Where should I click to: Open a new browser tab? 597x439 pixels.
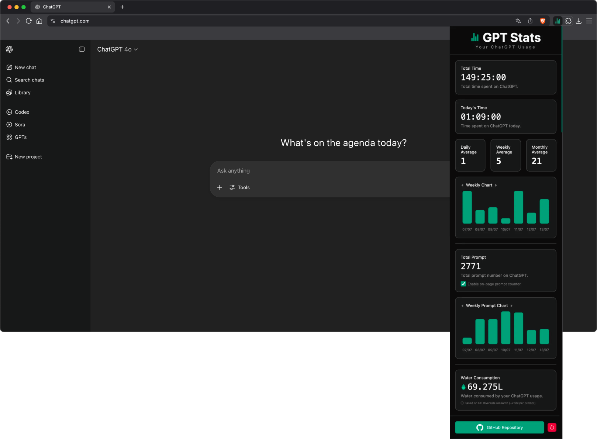(122, 7)
